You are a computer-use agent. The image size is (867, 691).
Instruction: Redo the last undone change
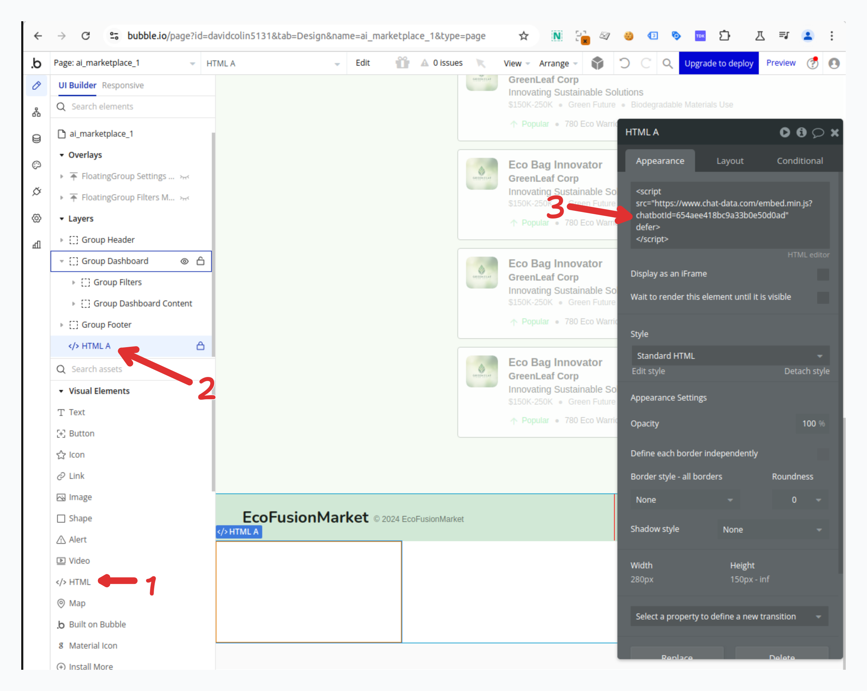point(645,63)
